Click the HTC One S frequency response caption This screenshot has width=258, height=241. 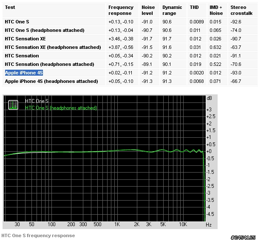click(38, 235)
